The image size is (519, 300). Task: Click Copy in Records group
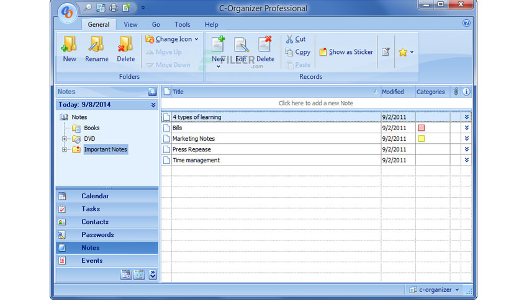click(297, 52)
